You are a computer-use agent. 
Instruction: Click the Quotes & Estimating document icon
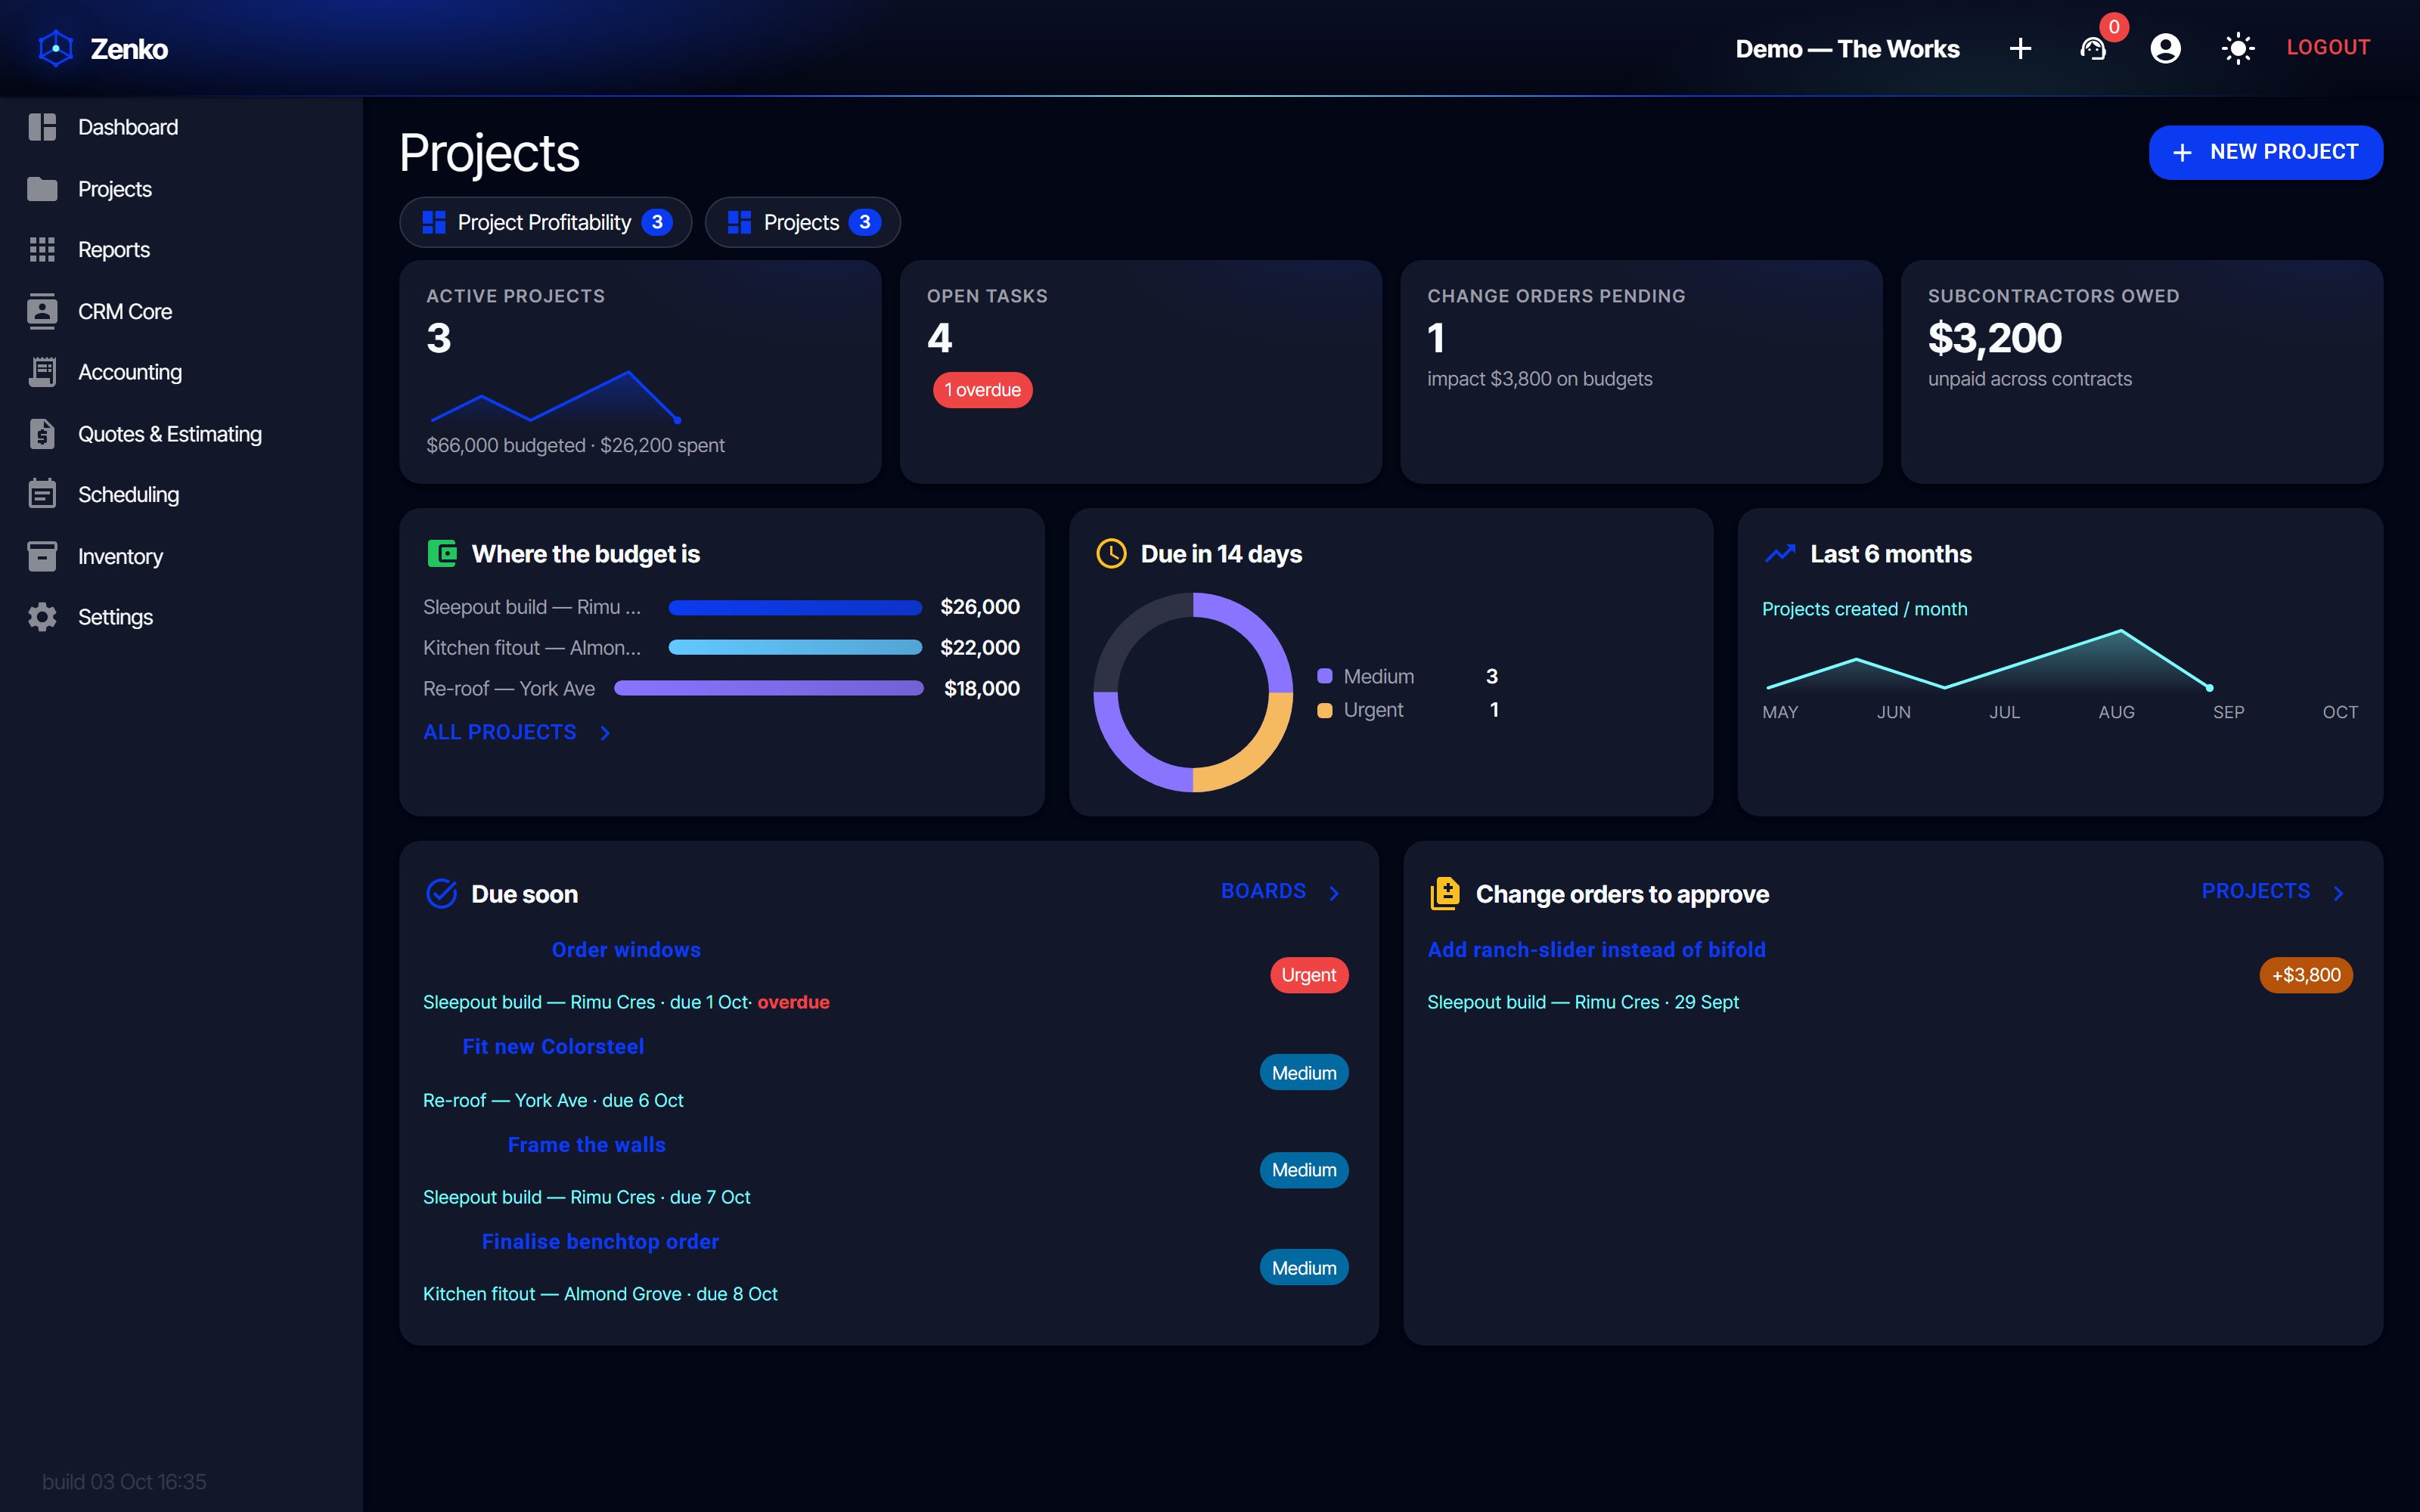click(x=42, y=434)
